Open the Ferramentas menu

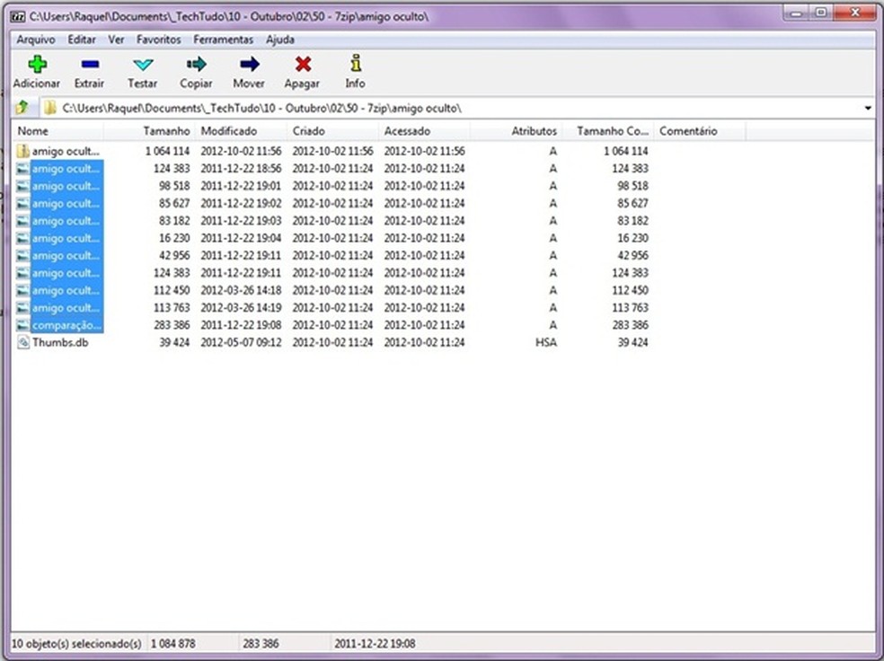click(223, 40)
